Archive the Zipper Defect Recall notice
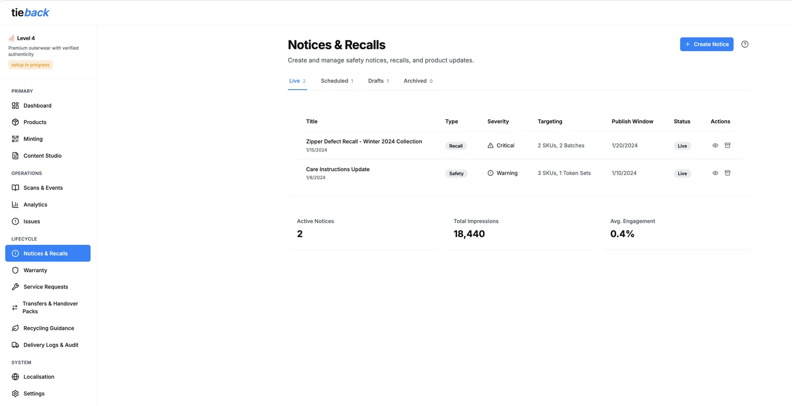 coord(728,145)
